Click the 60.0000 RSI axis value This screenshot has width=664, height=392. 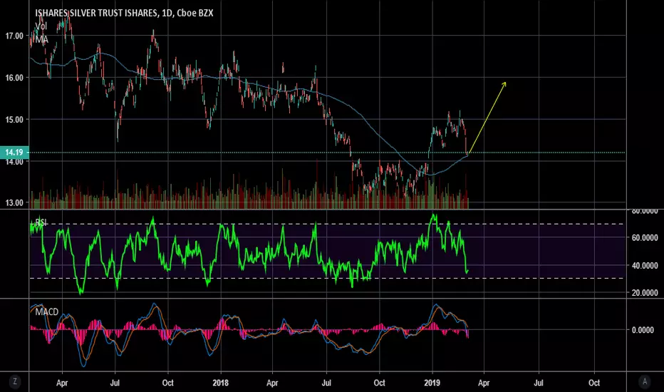pos(645,238)
